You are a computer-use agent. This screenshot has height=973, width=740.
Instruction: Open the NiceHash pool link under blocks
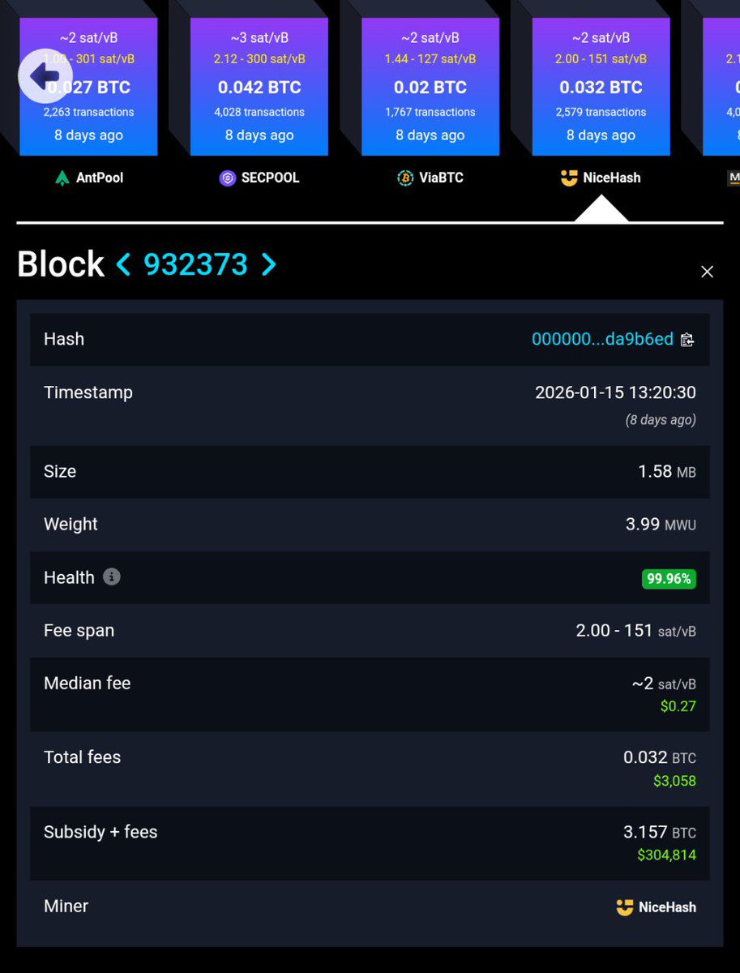tap(601, 178)
